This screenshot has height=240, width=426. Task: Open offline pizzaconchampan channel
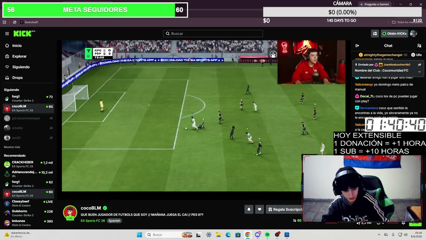[x=28, y=118]
